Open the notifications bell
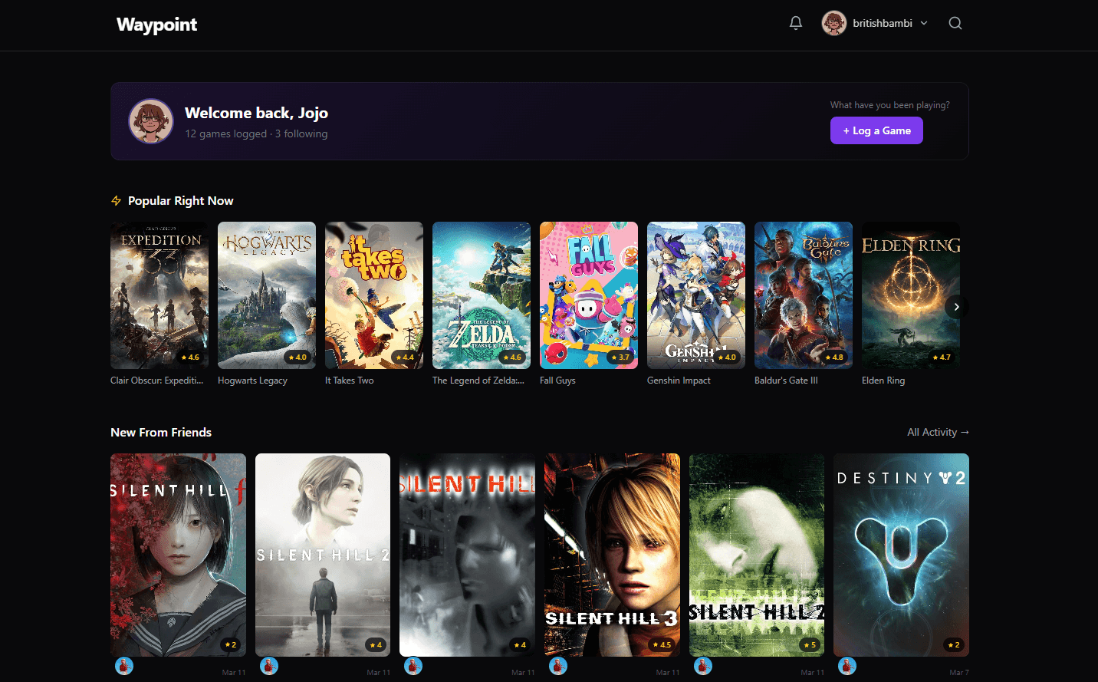1098x682 pixels. 795,23
